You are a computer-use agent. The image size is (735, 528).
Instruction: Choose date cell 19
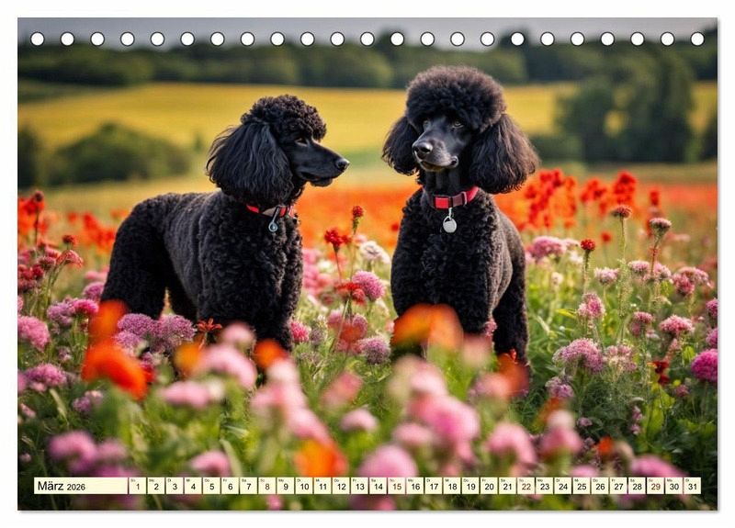click(470, 486)
